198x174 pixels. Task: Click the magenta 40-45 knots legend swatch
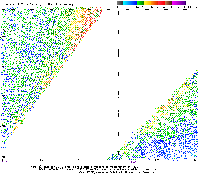point(176,3)
